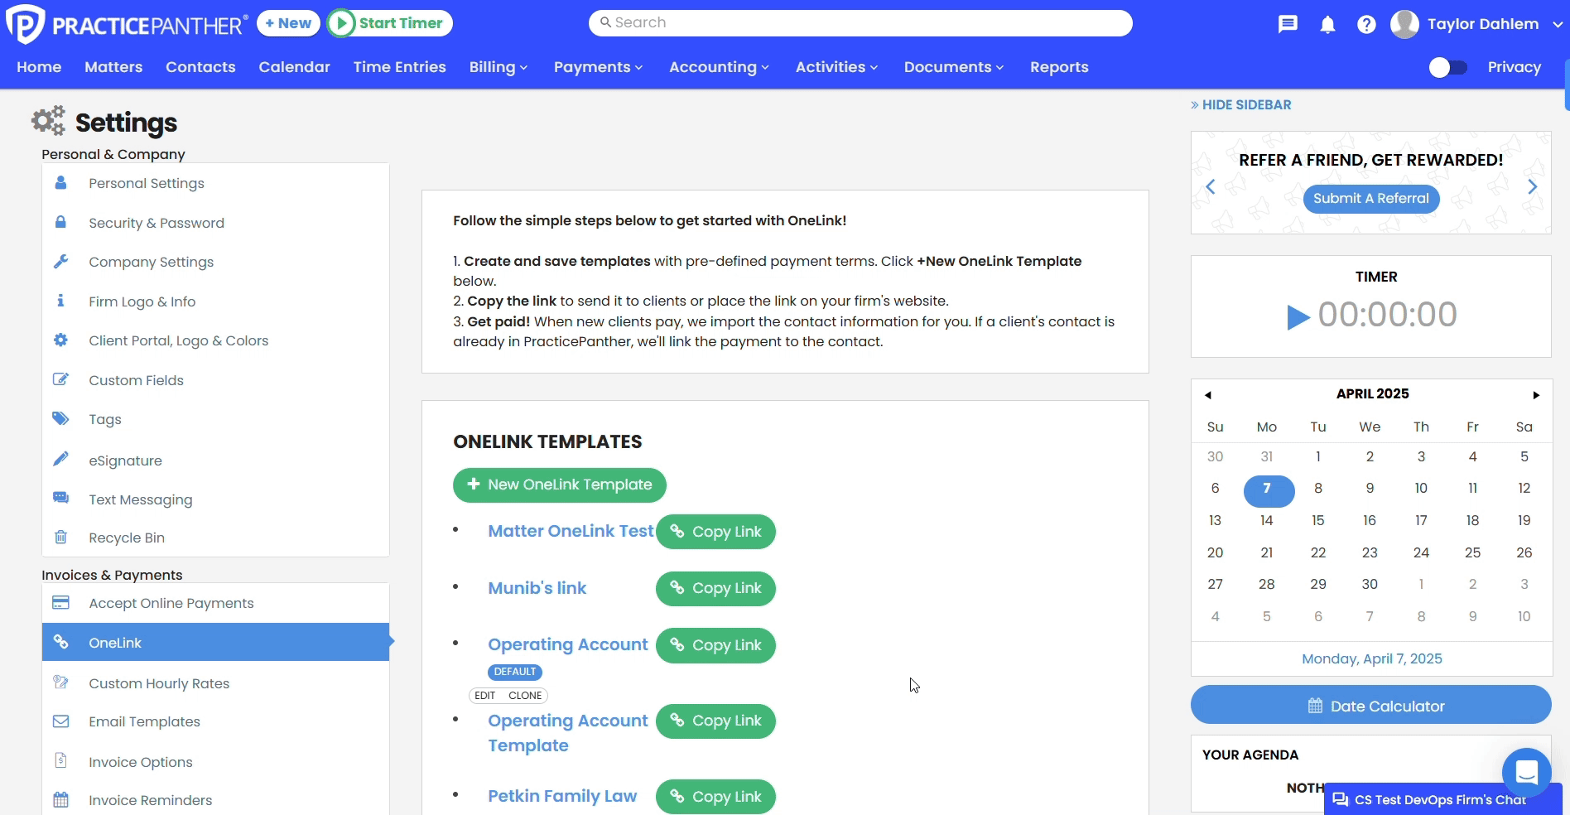This screenshot has width=1570, height=815.
Task: Select April 15 in the calendar
Action: [x=1318, y=520]
